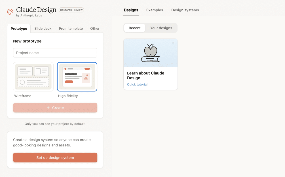Switch to the Recent designs filter
This screenshot has height=177, width=285.
(135, 28)
